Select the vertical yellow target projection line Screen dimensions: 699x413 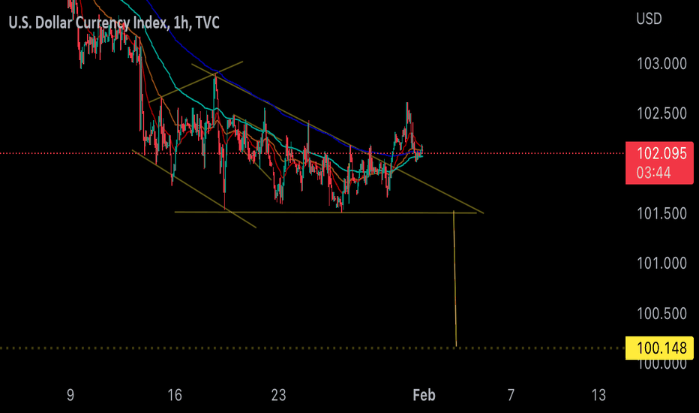pos(455,279)
